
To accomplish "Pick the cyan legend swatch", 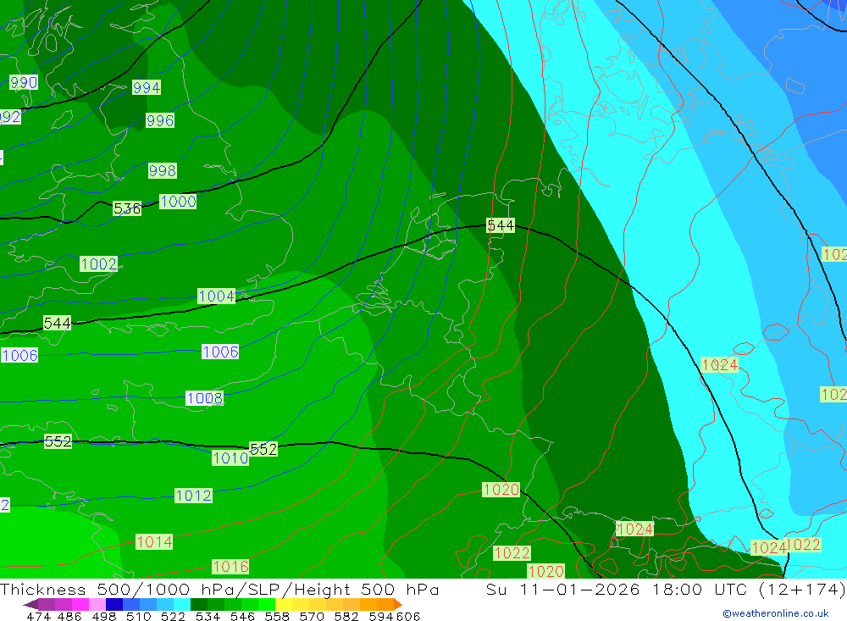I will tap(181, 604).
